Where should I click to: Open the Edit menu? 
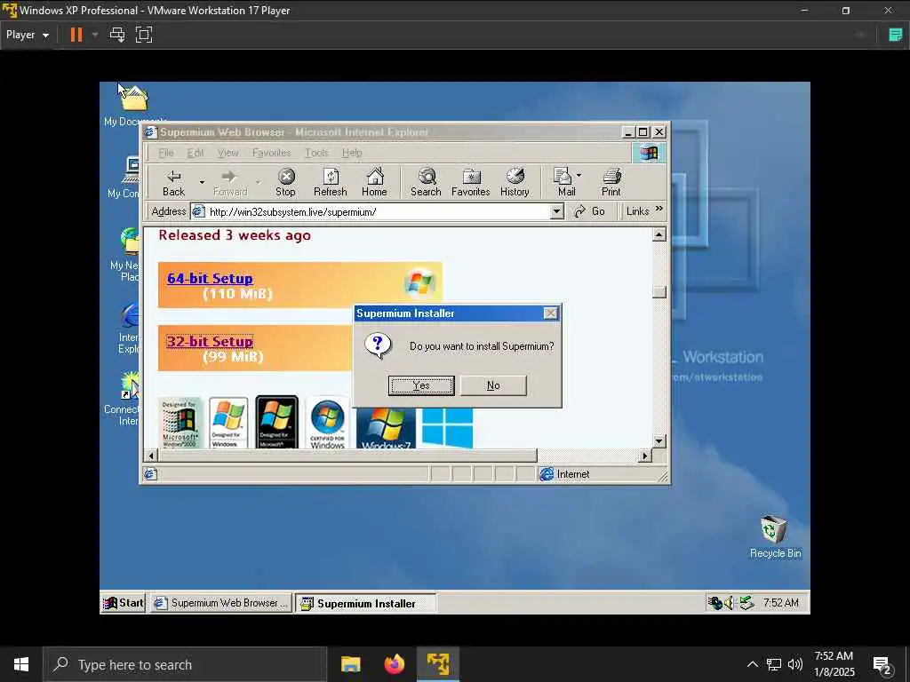tap(195, 153)
